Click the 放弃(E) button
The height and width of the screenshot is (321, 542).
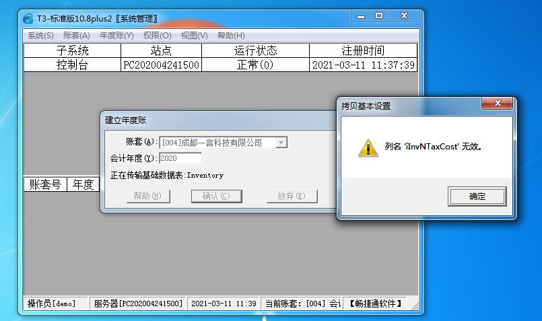tap(292, 197)
